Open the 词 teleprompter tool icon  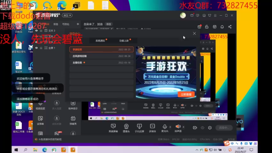tap(40, 134)
